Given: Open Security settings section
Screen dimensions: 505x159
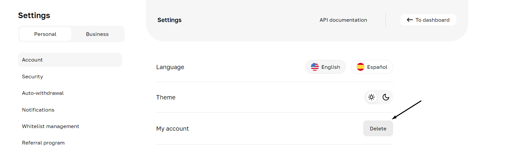Looking at the screenshot, I should (33, 76).
